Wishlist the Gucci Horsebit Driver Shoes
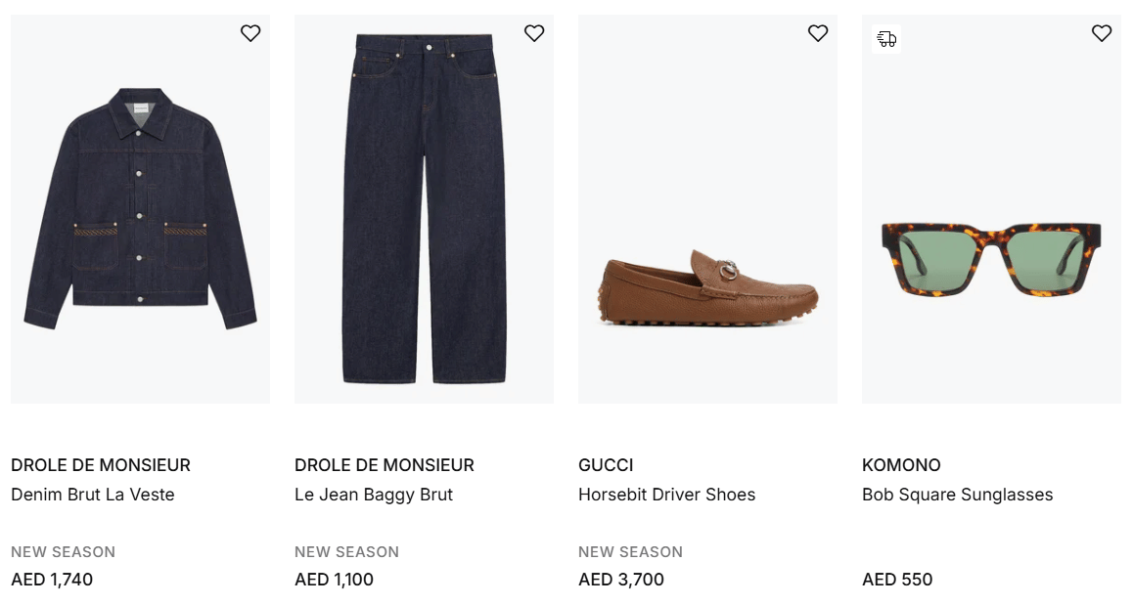Screen dimensions: 1133x605 coord(818,33)
